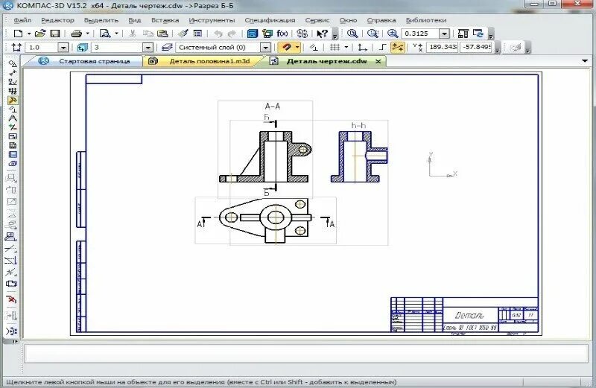
Task: Open the Библиотеки menu
Action: [x=425, y=20]
